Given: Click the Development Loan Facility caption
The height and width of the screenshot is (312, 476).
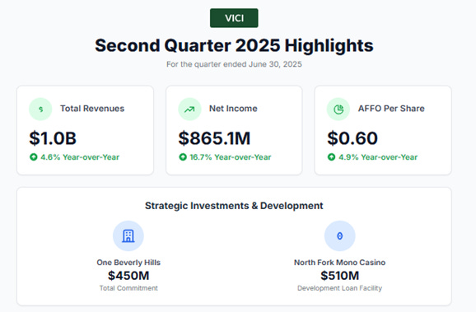Looking at the screenshot, I should pos(339,288).
